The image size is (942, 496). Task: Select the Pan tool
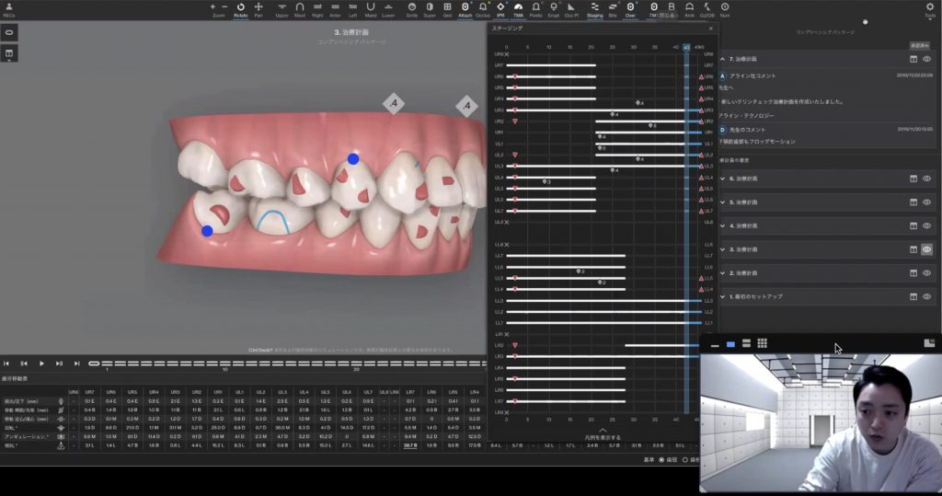[258, 9]
